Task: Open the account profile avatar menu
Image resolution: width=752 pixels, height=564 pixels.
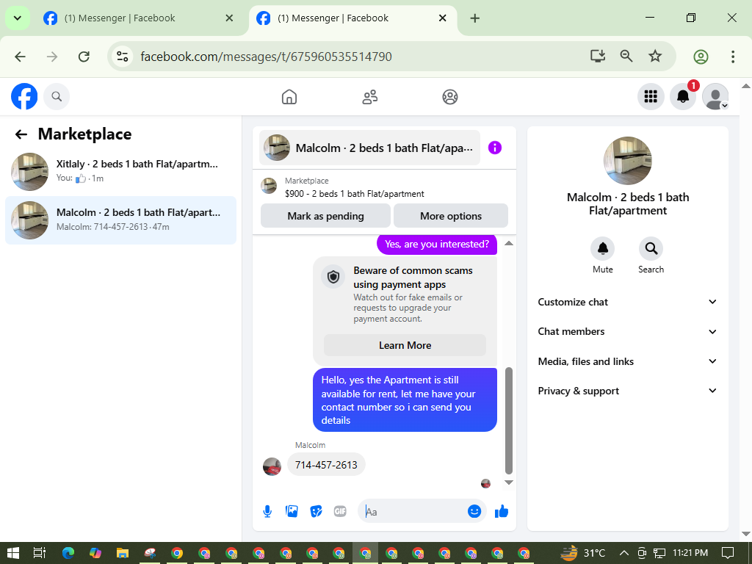Action: (715, 96)
